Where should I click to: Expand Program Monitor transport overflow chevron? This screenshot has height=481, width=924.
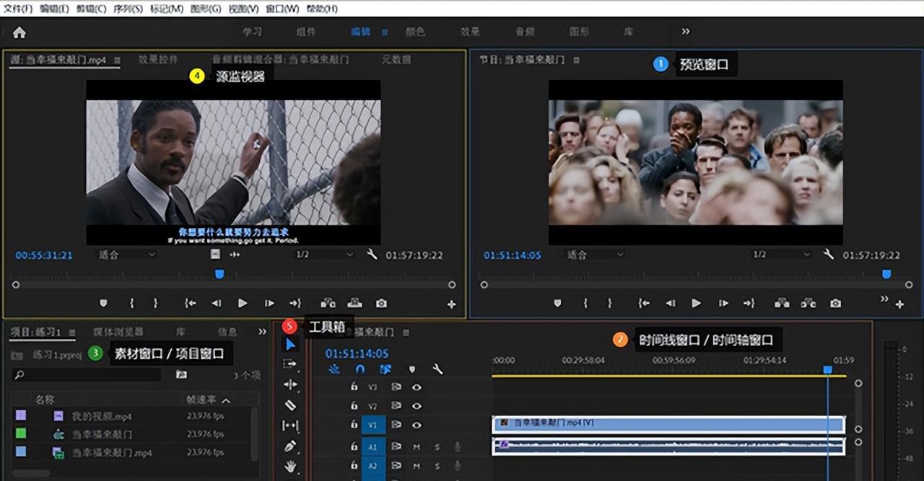[x=884, y=299]
